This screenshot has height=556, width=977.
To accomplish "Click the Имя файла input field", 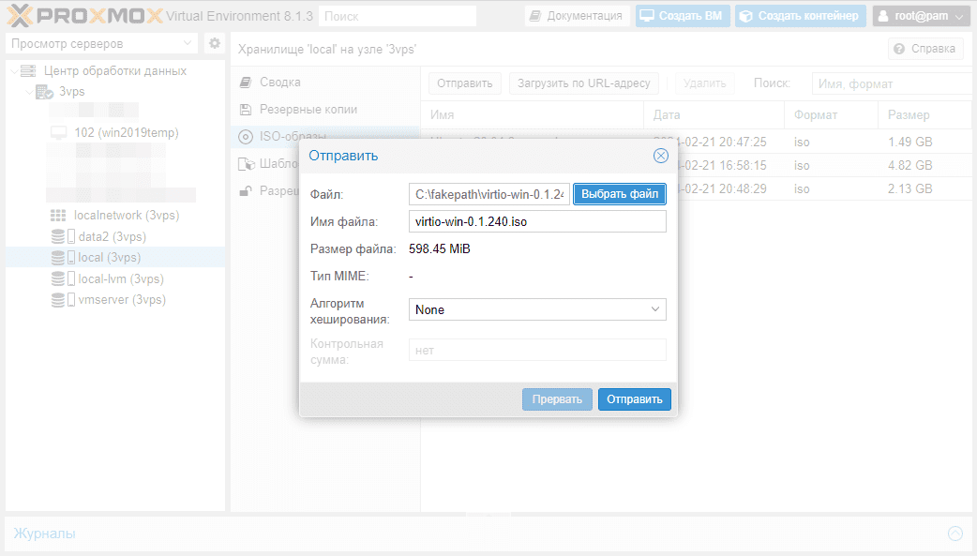I will (537, 222).
